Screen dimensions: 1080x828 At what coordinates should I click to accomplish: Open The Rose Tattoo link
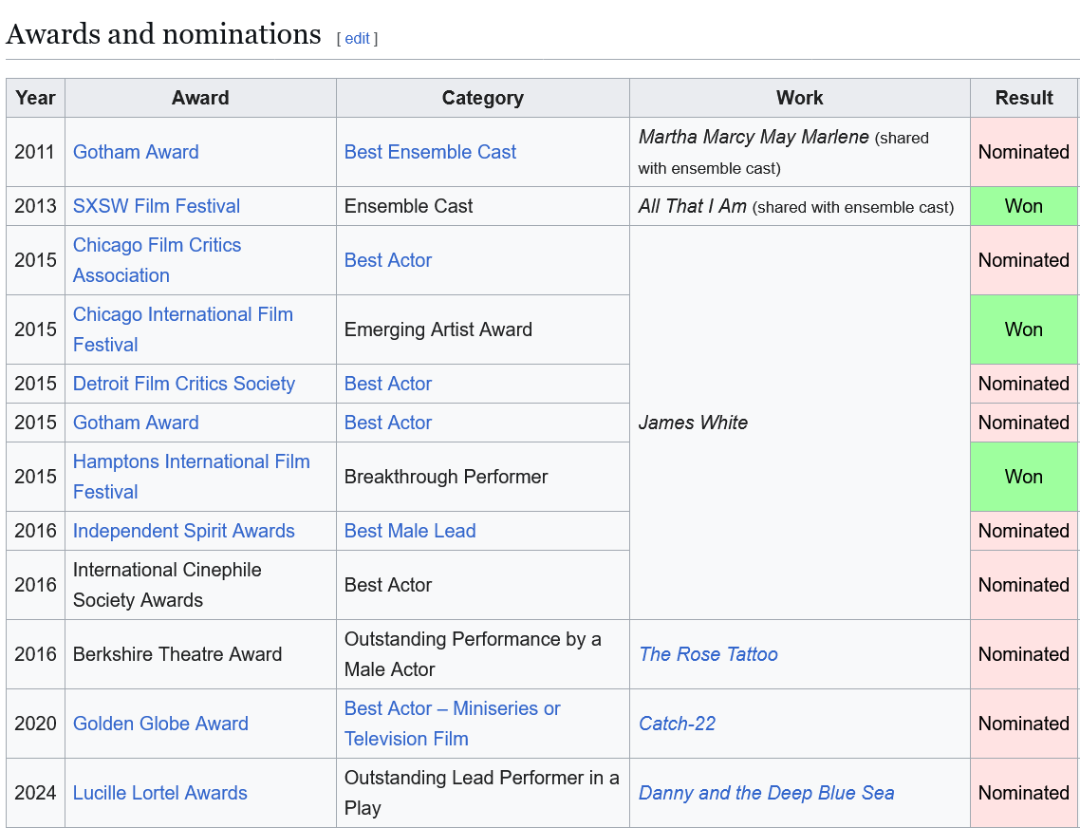pos(708,654)
